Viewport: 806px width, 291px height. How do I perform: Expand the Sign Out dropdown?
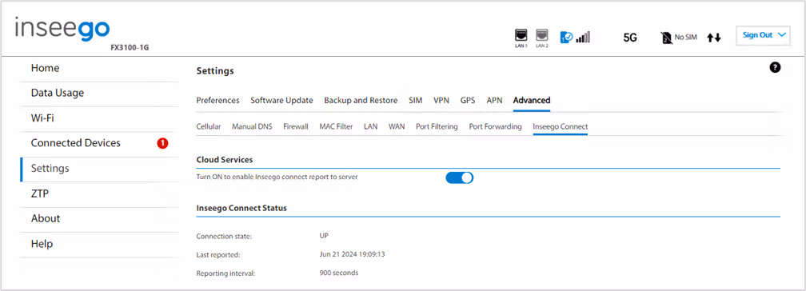click(764, 35)
